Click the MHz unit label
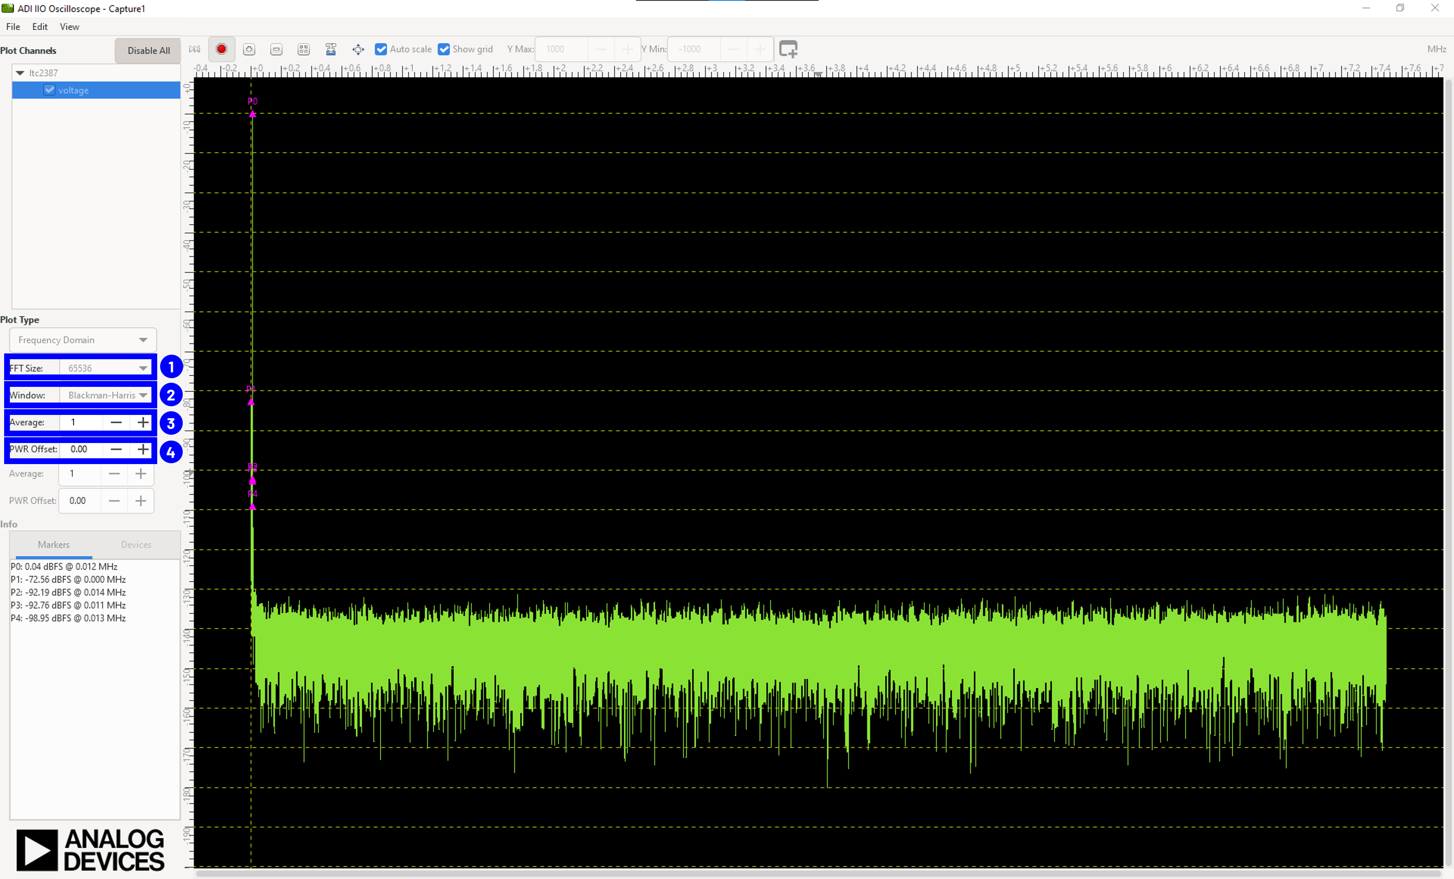The image size is (1454, 879). point(1436,49)
